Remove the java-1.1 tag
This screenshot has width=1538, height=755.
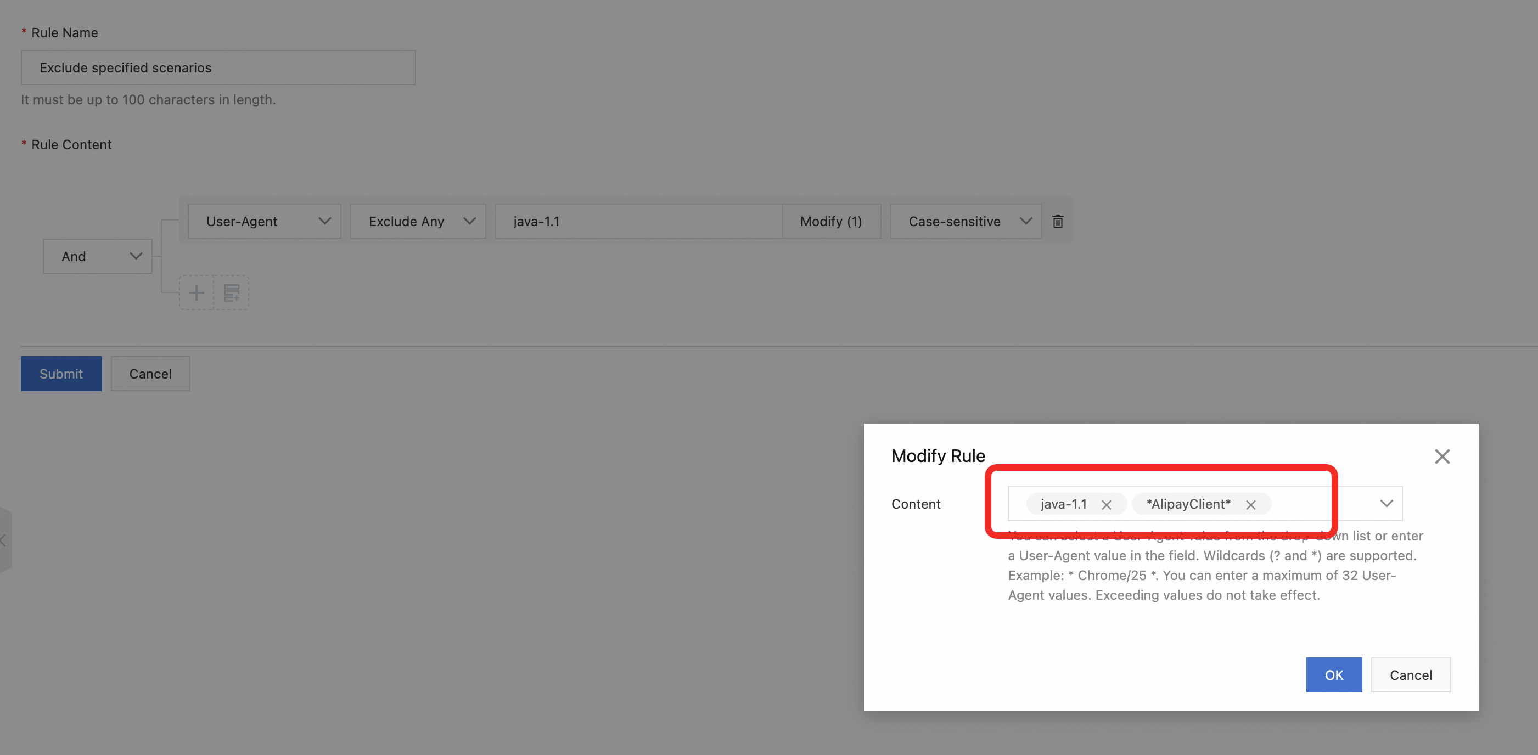pyautogui.click(x=1107, y=505)
